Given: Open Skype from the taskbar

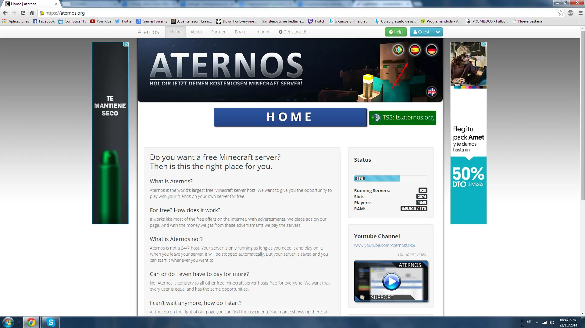Looking at the screenshot, I should coord(51,322).
